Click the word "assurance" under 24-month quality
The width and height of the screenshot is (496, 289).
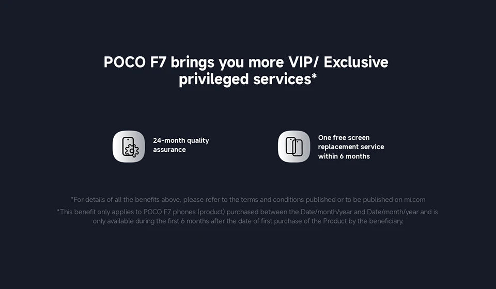(169, 150)
